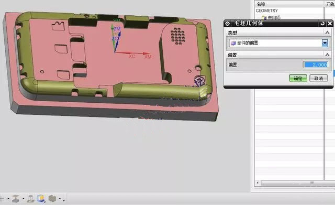Click the machine tool view icon in bottom toolbar

click(x=16, y=199)
